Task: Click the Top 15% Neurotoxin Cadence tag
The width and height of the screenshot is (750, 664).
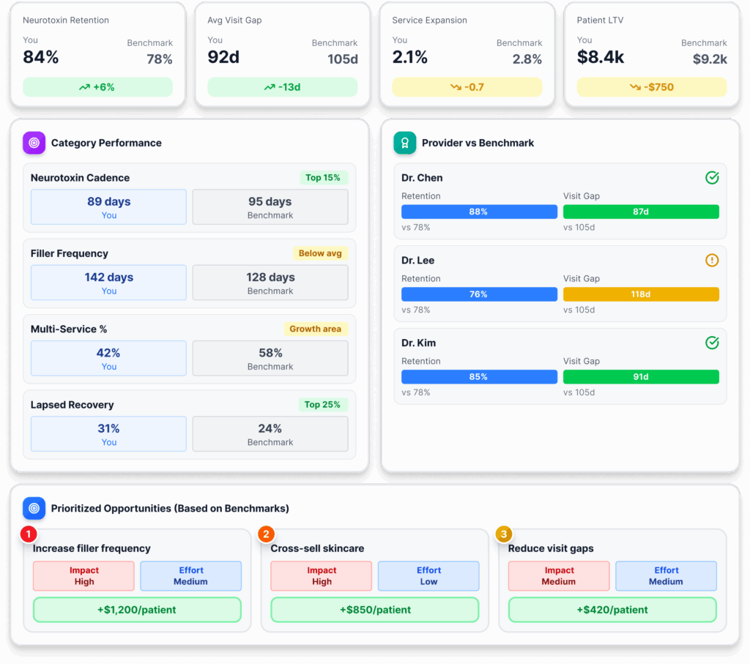Action: tap(323, 178)
